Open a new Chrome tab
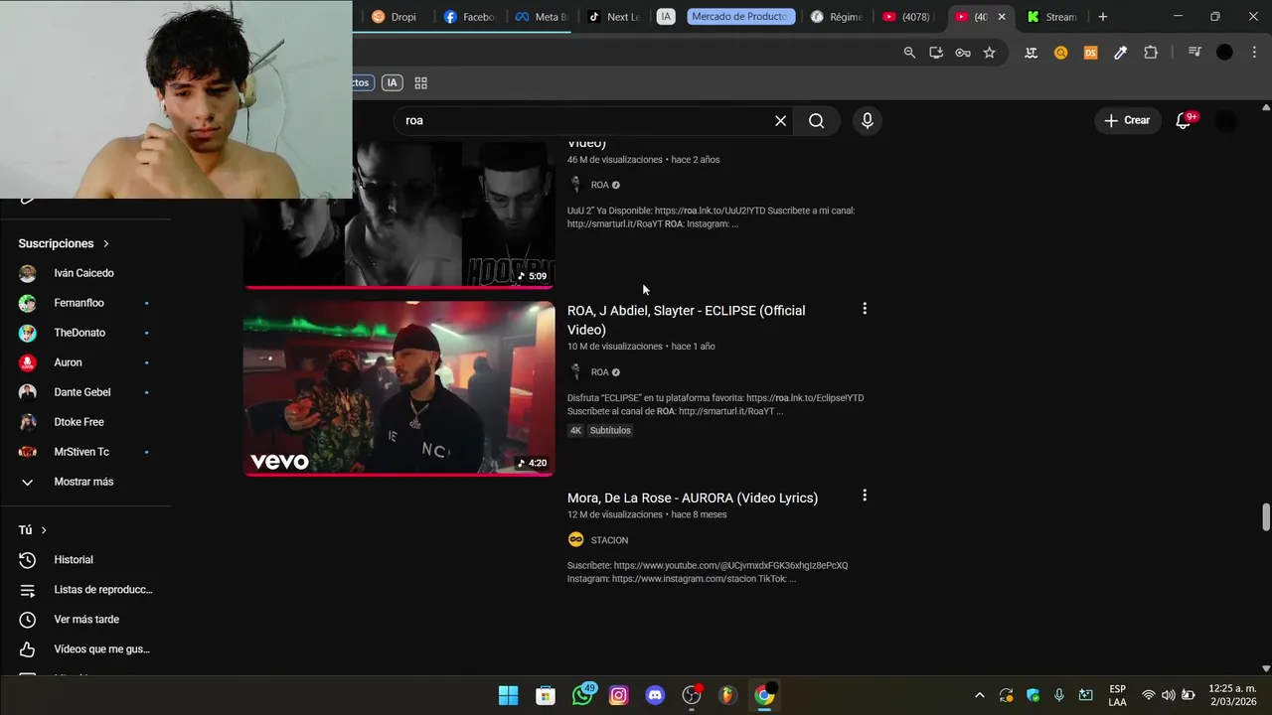This screenshot has height=715, width=1272. [x=1102, y=17]
